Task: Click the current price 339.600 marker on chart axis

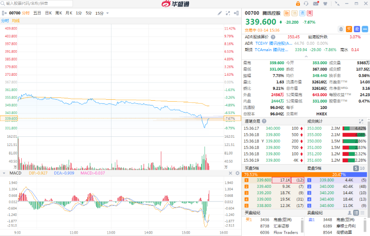Action: tap(9, 118)
